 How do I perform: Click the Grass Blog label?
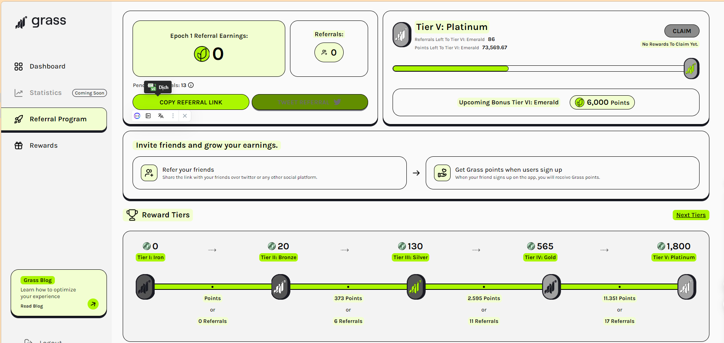coord(37,280)
